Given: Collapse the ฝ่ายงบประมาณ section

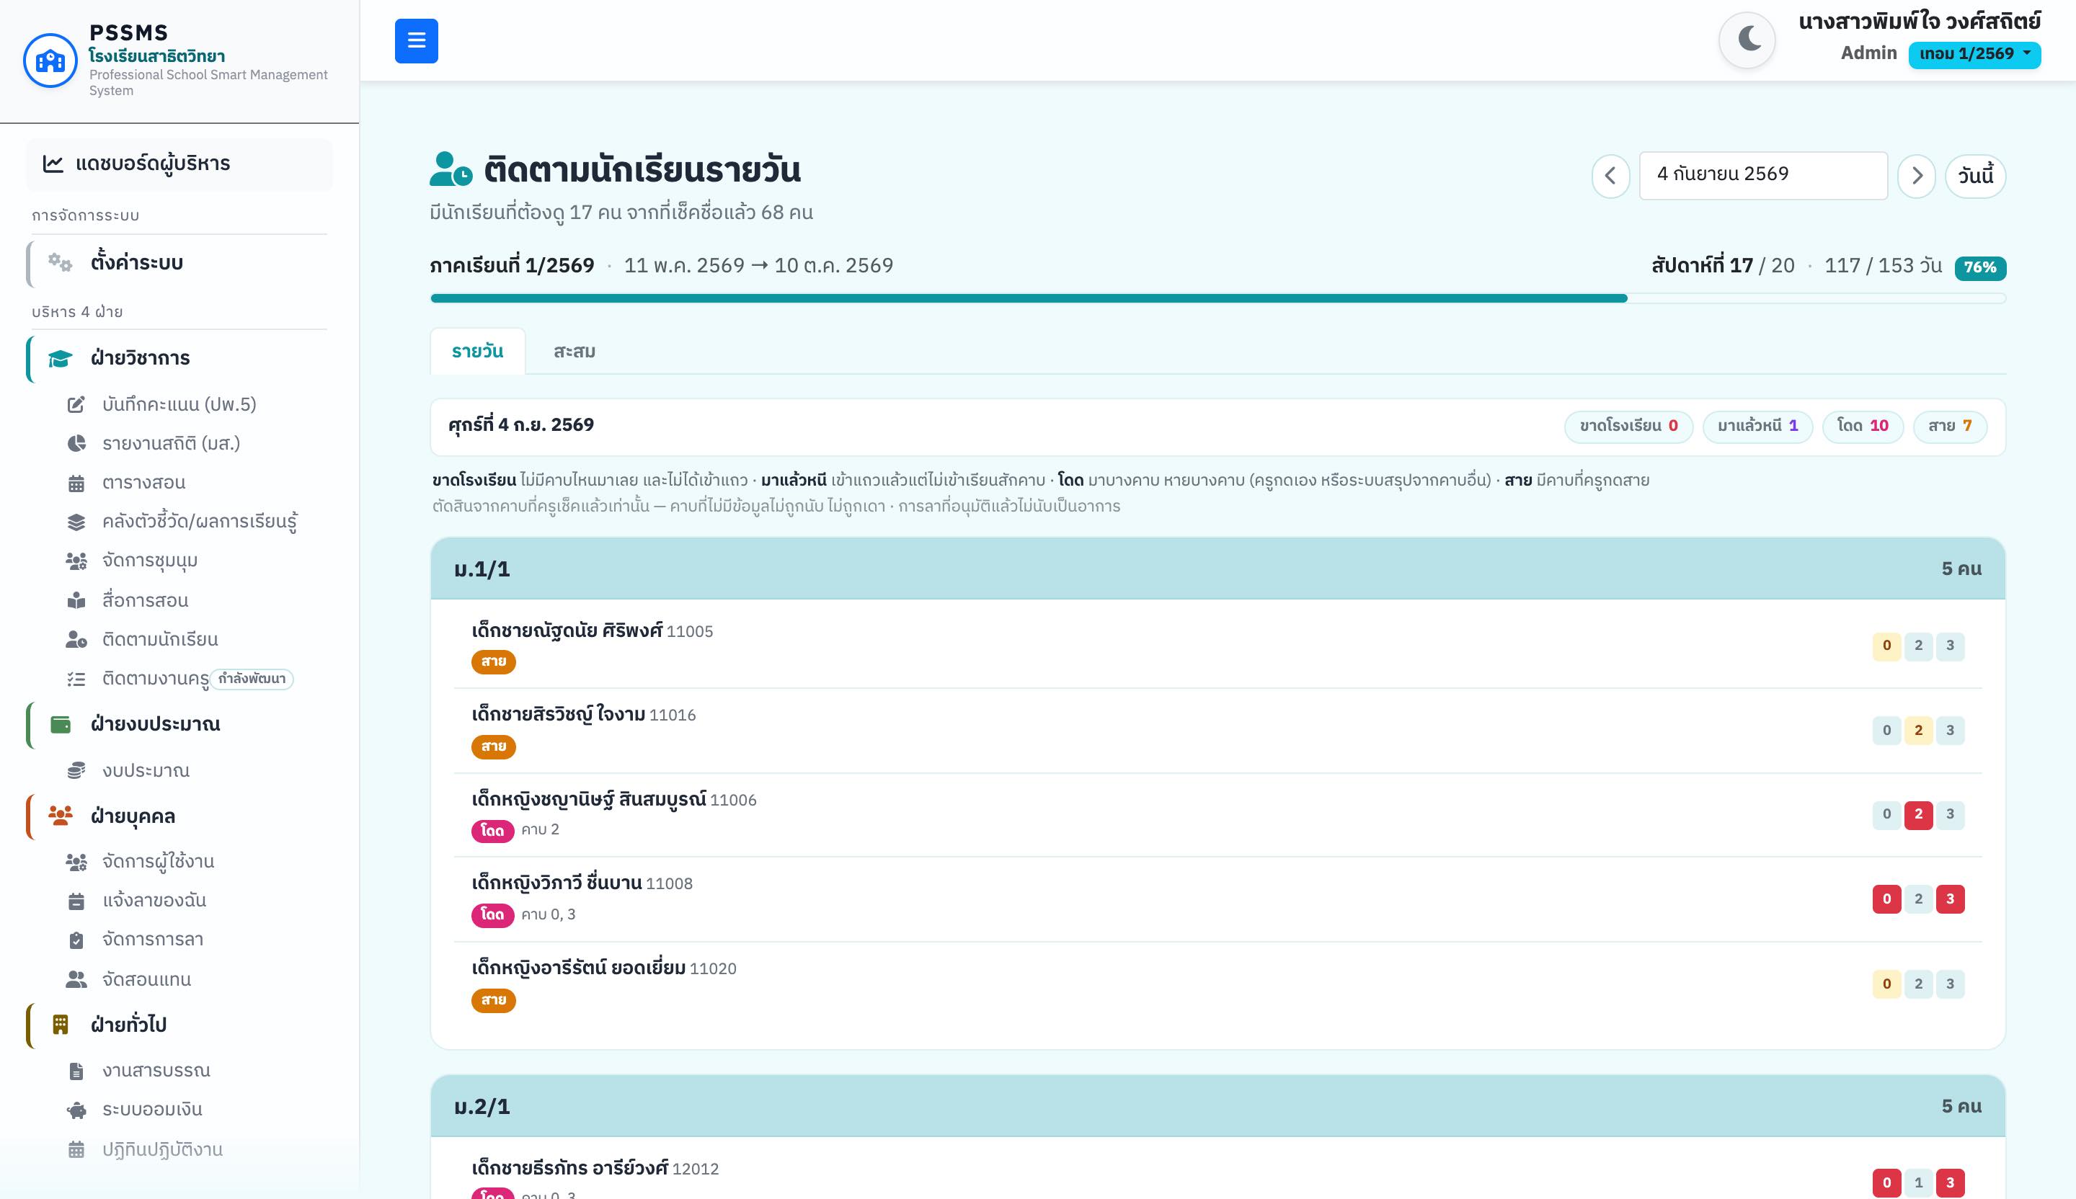Looking at the screenshot, I should click(179, 725).
